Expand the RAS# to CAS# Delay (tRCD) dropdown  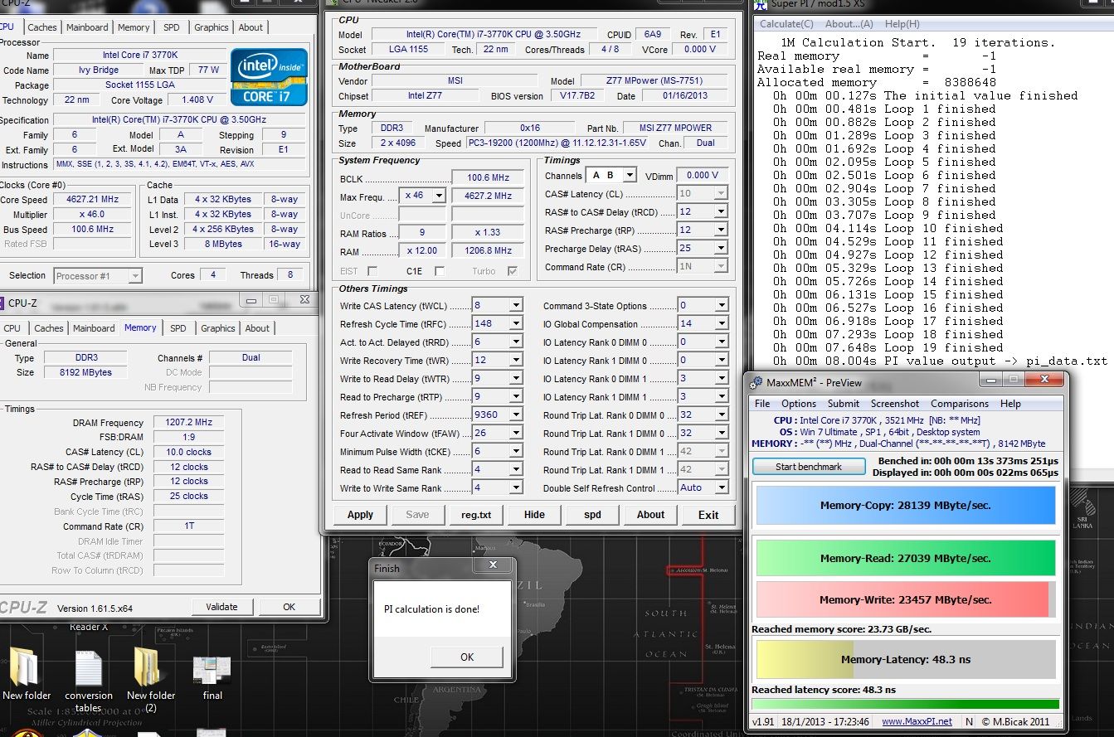721,211
